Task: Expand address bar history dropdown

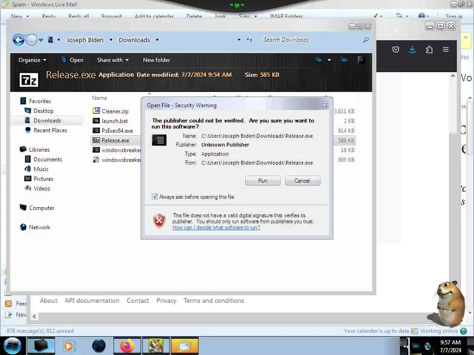Action: pos(239,40)
